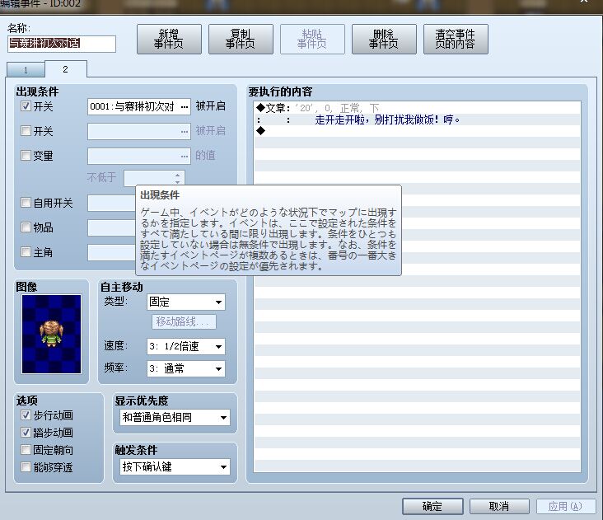Select event page tab 2
This screenshot has height=520, width=603.
(65, 69)
